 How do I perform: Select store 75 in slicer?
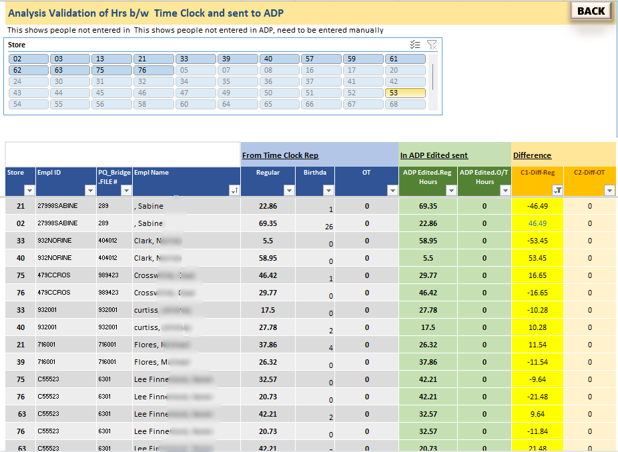(112, 71)
